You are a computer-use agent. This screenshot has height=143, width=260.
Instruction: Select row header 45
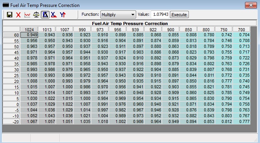[x=12, y=52]
